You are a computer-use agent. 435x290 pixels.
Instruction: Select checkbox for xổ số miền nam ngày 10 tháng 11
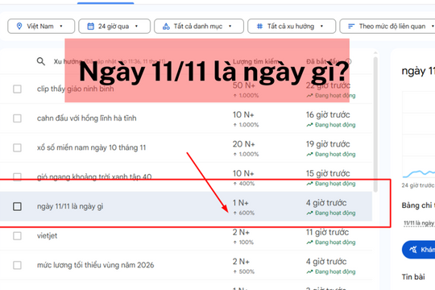(17, 147)
